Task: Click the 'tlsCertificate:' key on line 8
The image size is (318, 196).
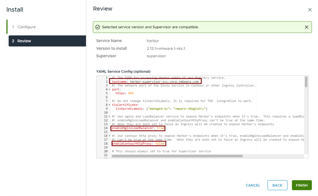Action: (x=125, y=105)
